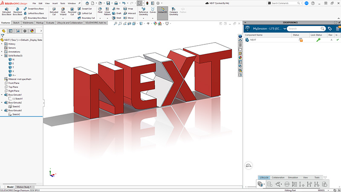Image resolution: width=341 pixels, height=192 pixels.
Task: Select the Wrap feature
Action: 128,9
